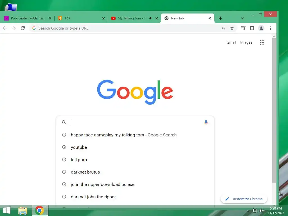The height and width of the screenshot is (216, 288).
Task: Share this page via the share icon
Action: click(x=223, y=28)
